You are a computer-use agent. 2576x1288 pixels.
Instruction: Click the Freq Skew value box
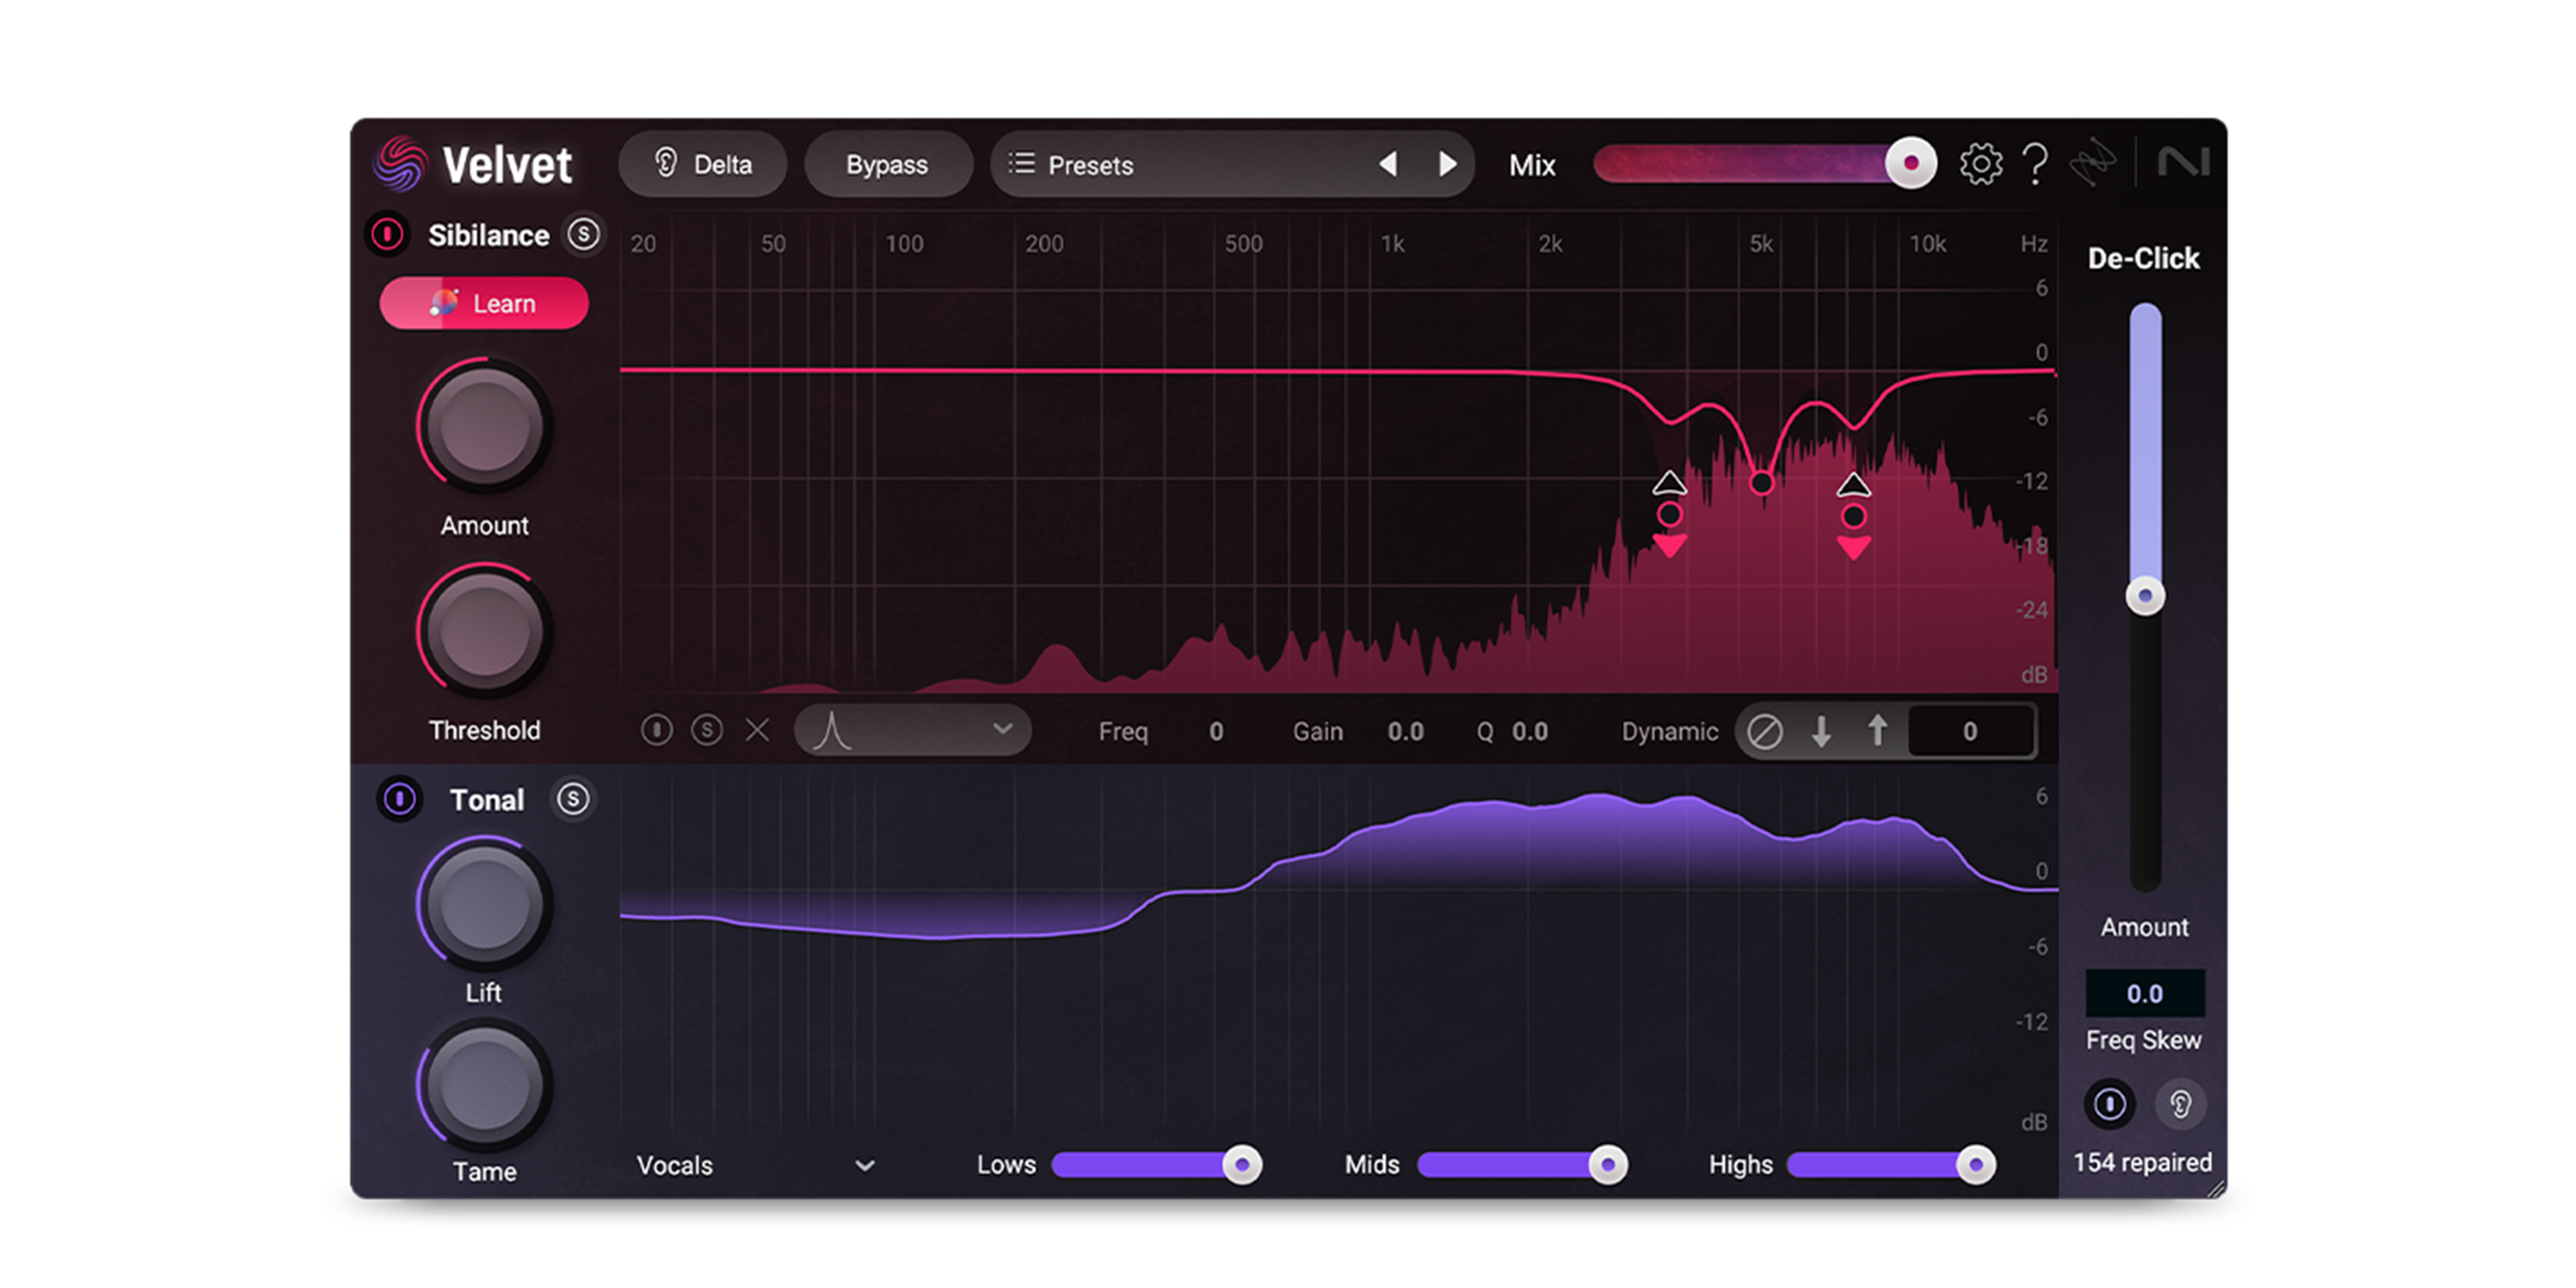pos(2145,993)
